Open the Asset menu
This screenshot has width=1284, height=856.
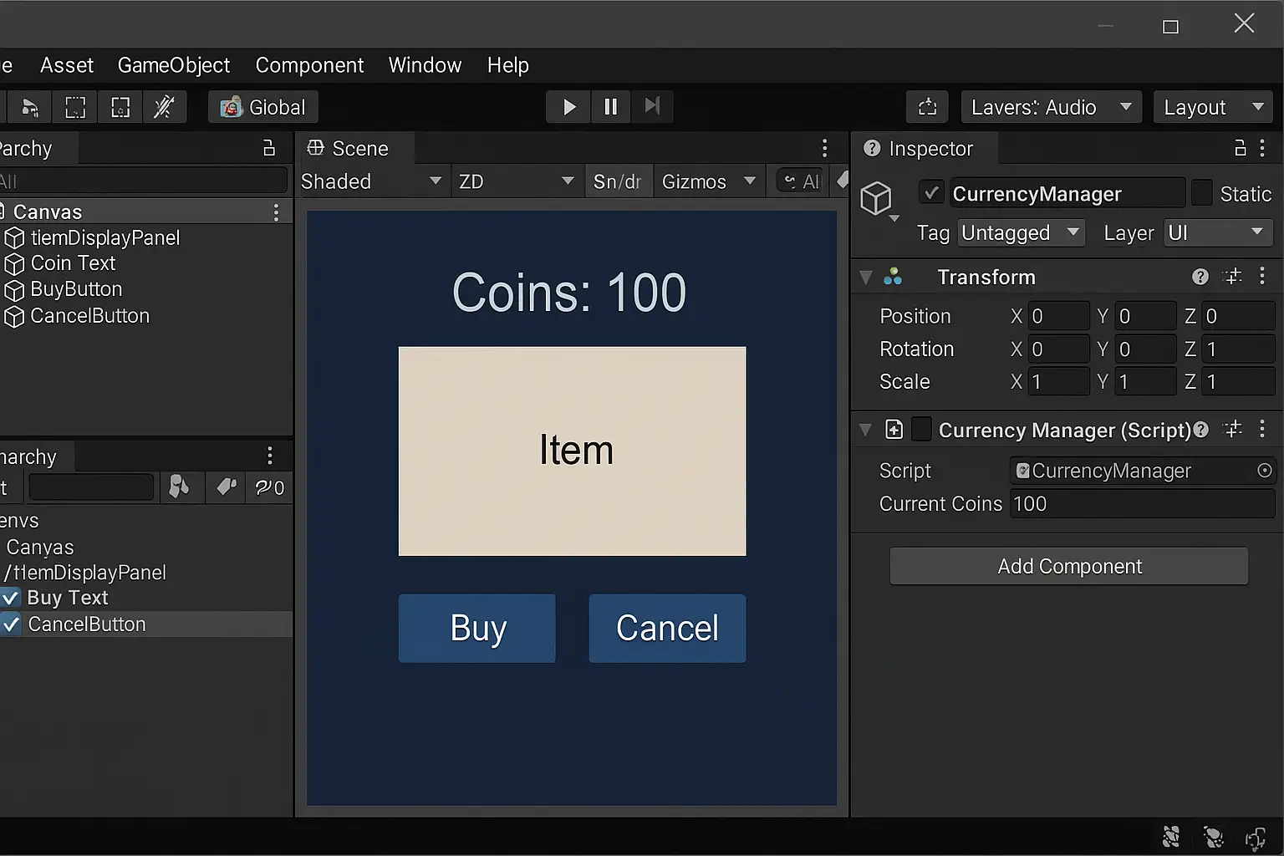pyautogui.click(x=67, y=65)
